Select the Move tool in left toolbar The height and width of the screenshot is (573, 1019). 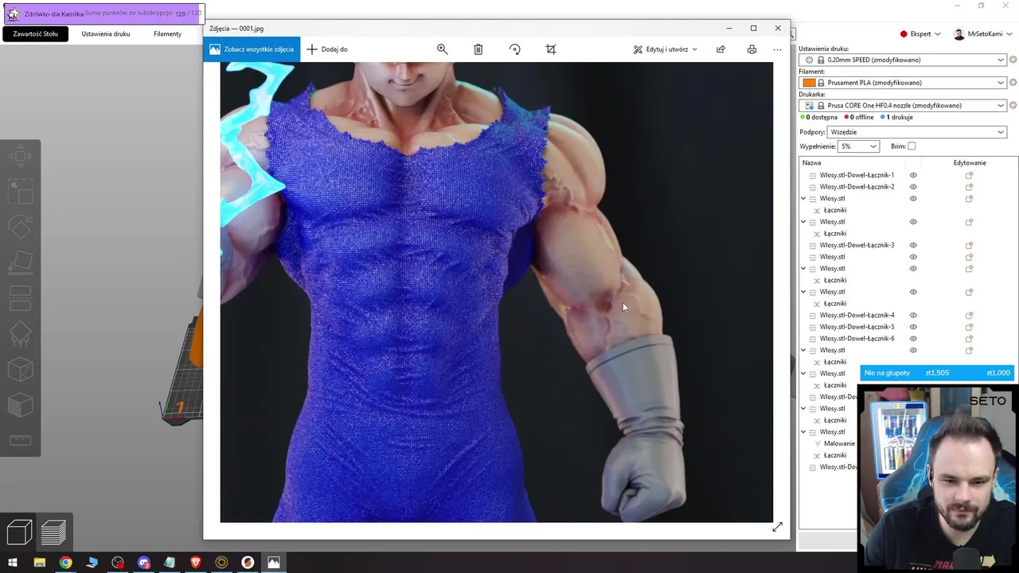20,156
